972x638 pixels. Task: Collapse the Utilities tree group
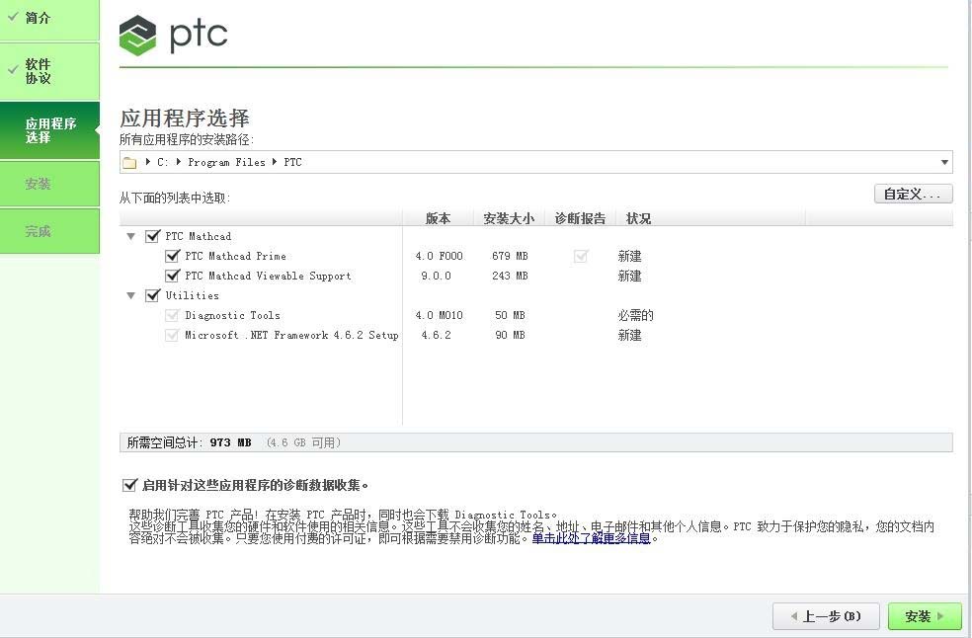pyautogui.click(x=130, y=295)
